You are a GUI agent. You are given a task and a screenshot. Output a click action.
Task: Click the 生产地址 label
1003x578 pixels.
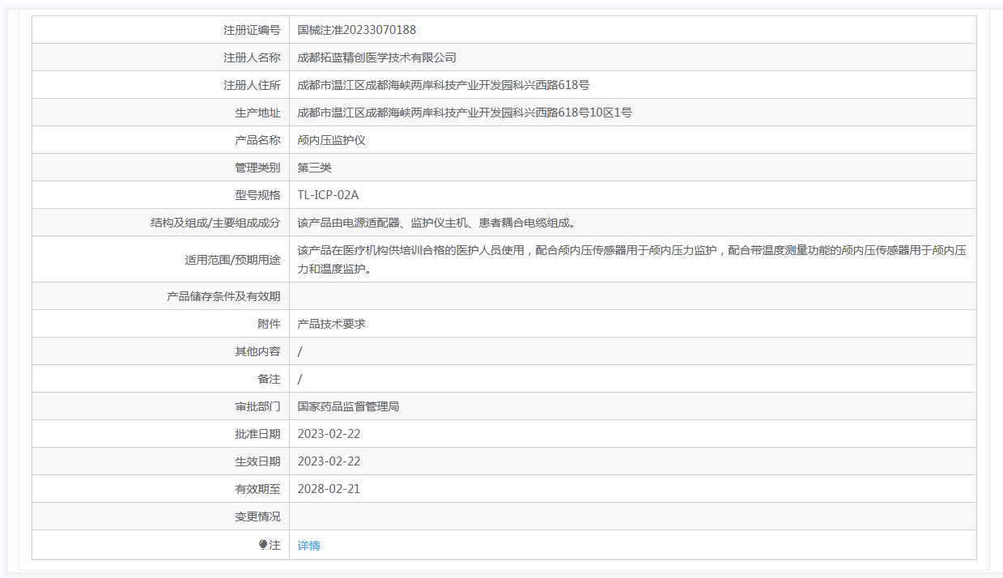click(257, 113)
